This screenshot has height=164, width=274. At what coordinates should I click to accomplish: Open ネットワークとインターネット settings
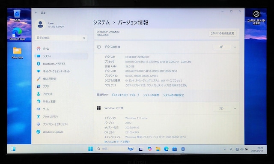pyautogui.click(x=61, y=71)
